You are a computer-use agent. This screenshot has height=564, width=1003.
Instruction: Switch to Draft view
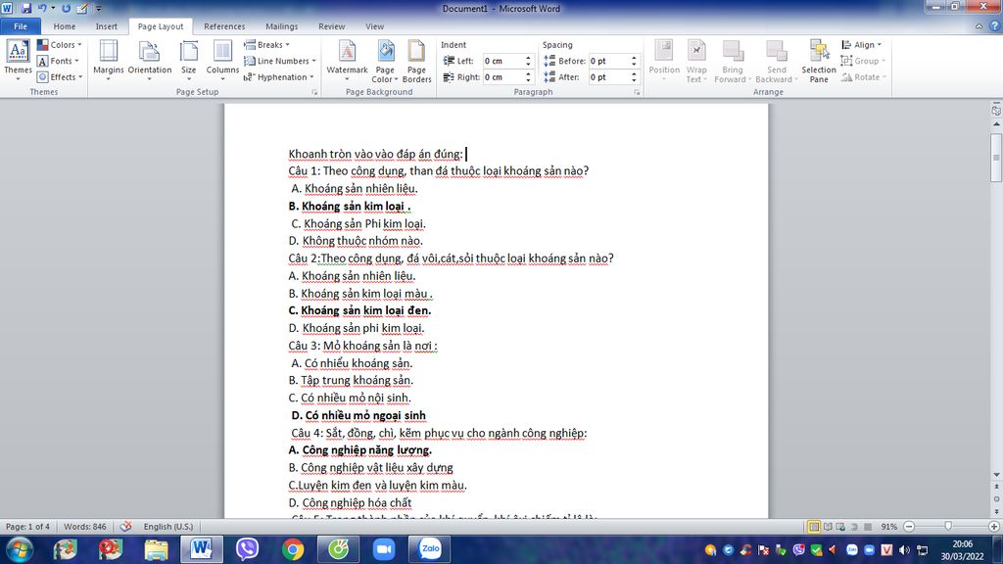pyautogui.click(x=868, y=527)
